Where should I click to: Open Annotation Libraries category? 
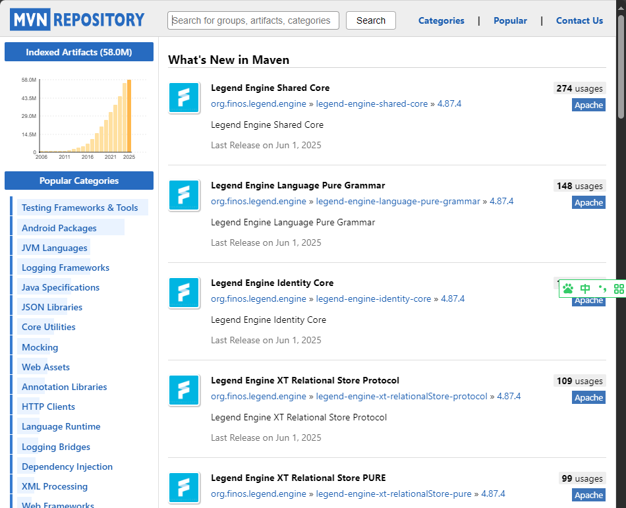tap(65, 387)
